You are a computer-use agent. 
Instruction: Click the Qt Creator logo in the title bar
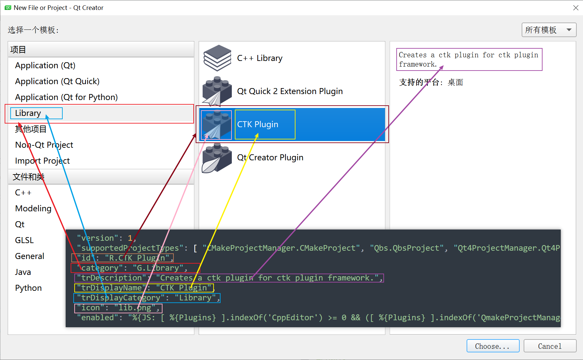[x=7, y=7]
